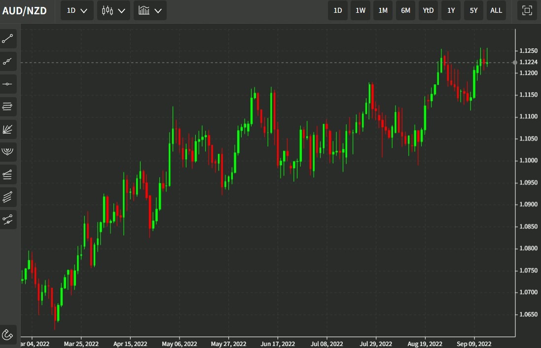Image resolution: width=541 pixels, height=348 pixels.
Task: Expand the indicators dropdown
Action: (150, 10)
